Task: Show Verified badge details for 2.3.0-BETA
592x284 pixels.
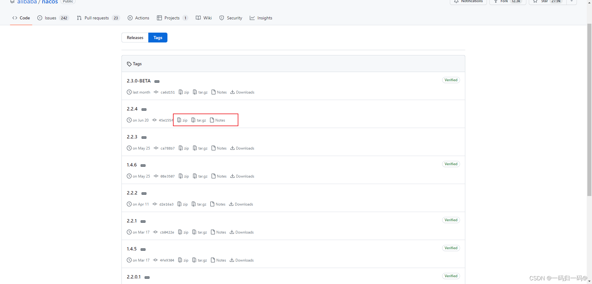Action: tap(451, 80)
